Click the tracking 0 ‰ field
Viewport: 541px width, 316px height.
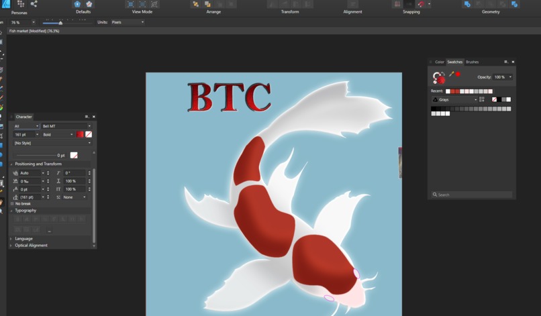pyautogui.click(x=30, y=181)
